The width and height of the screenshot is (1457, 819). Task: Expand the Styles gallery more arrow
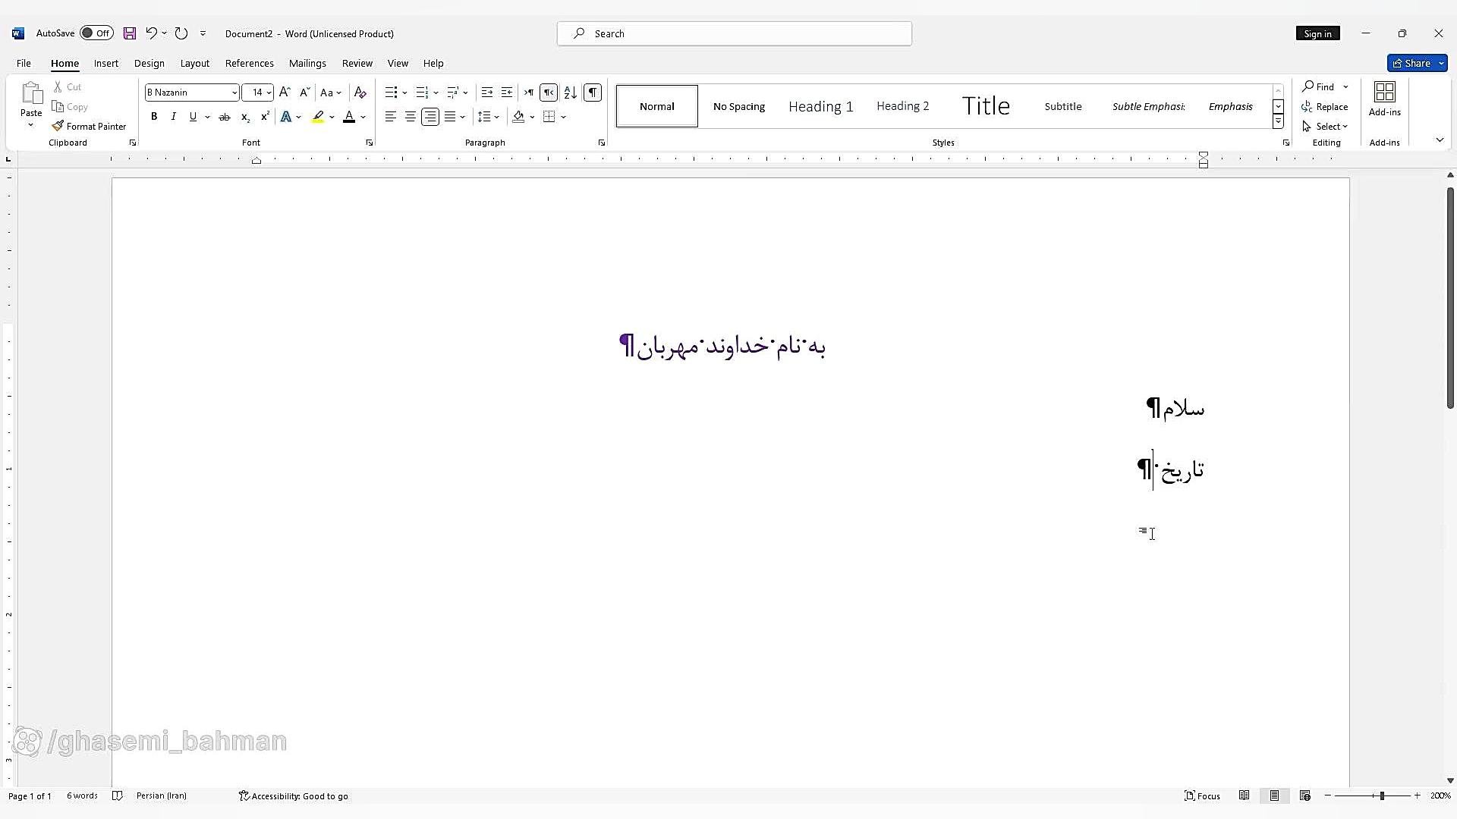(x=1278, y=121)
